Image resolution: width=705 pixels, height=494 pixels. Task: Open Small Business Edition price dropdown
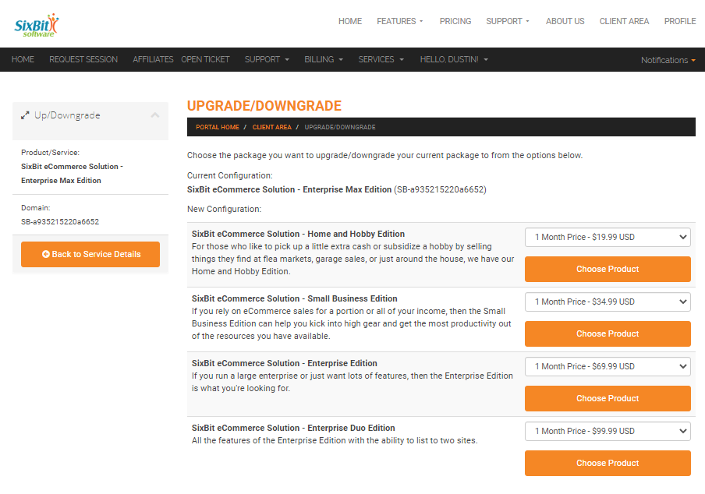coord(608,302)
